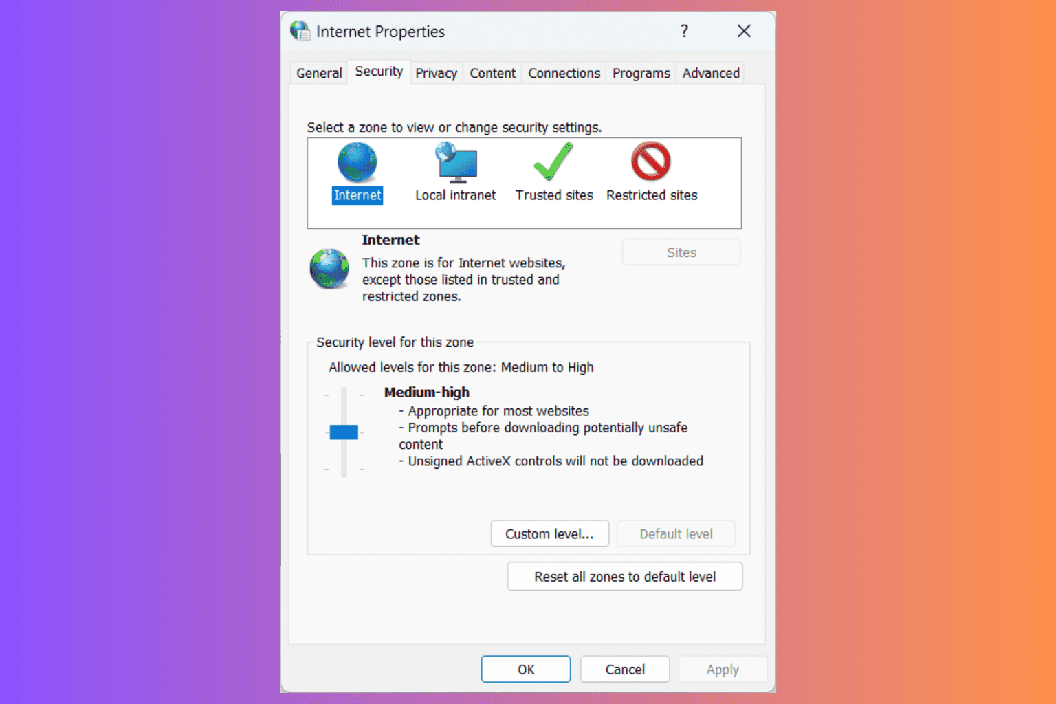1056x704 pixels.
Task: Click the 'Restricted sites' zone label
Action: point(652,195)
